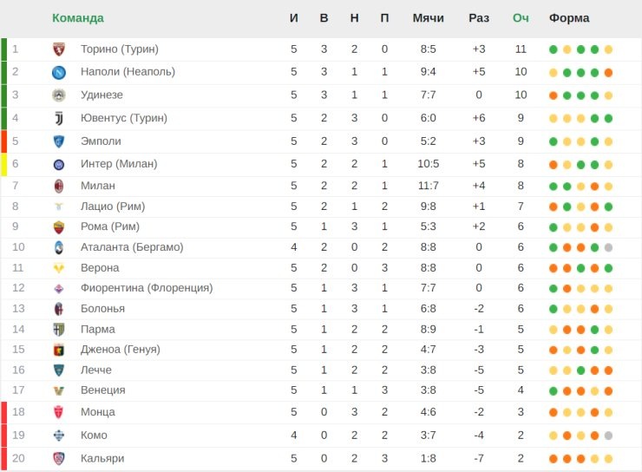Open the Удинезе team link

[102, 95]
